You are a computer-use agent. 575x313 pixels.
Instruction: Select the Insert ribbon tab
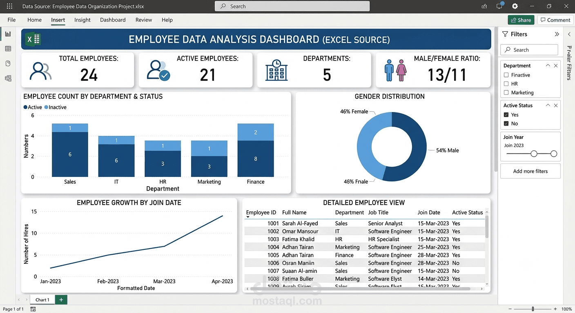58,20
